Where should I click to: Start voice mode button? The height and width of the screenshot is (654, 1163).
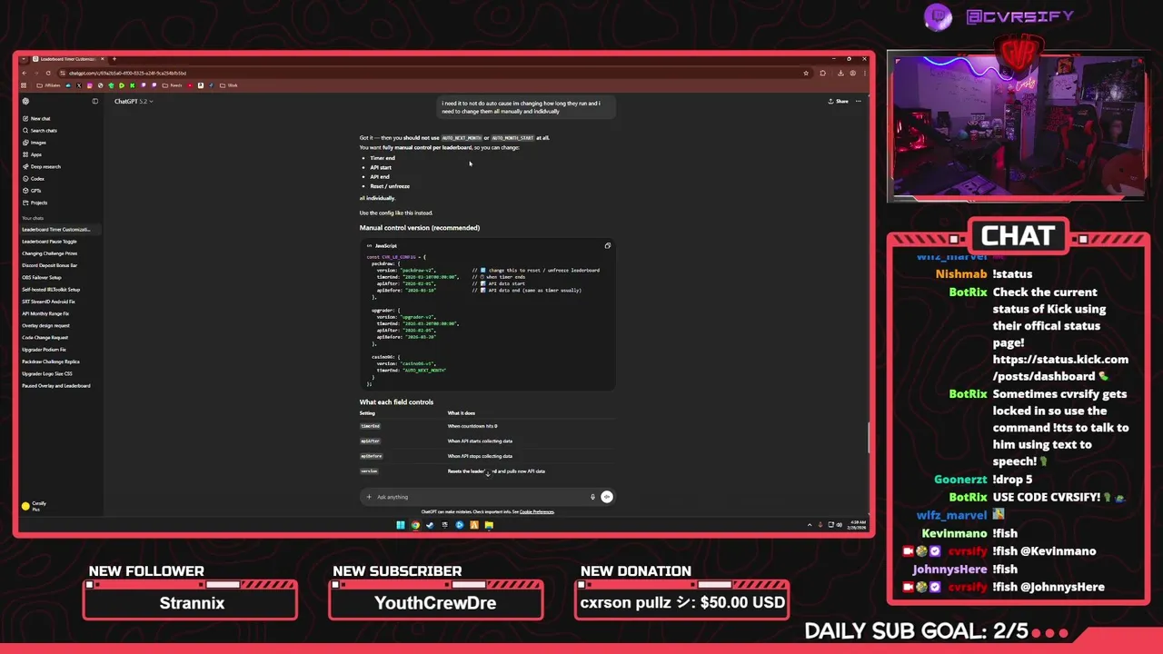click(x=607, y=497)
